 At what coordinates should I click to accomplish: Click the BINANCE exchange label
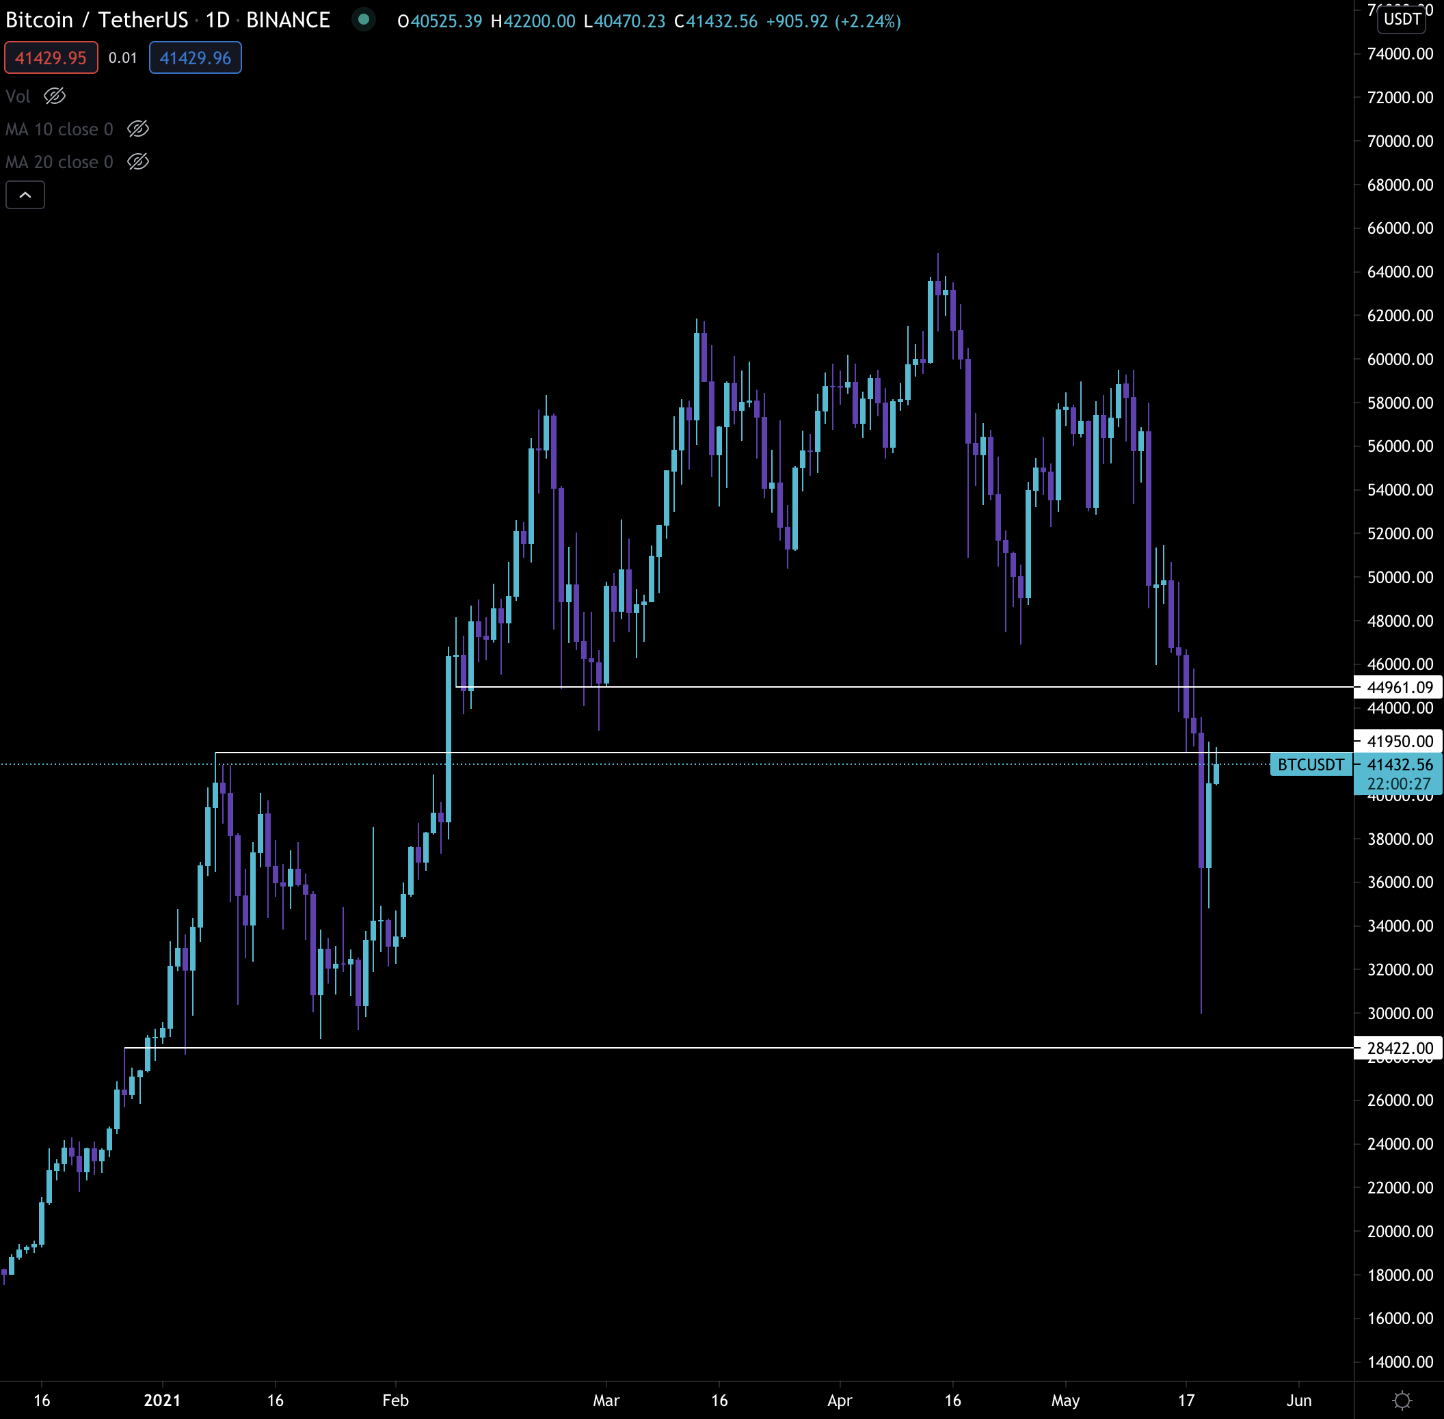click(x=288, y=20)
